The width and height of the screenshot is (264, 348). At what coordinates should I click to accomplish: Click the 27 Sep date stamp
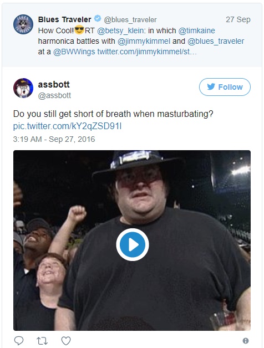(x=238, y=19)
